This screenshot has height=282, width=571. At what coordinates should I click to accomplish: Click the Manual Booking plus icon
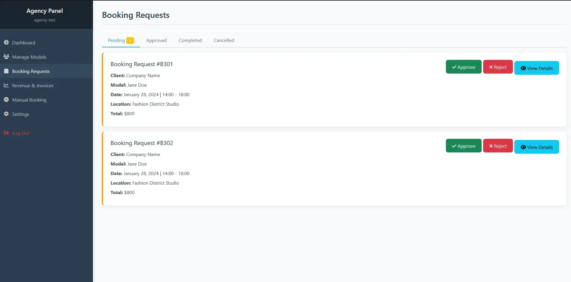6,100
